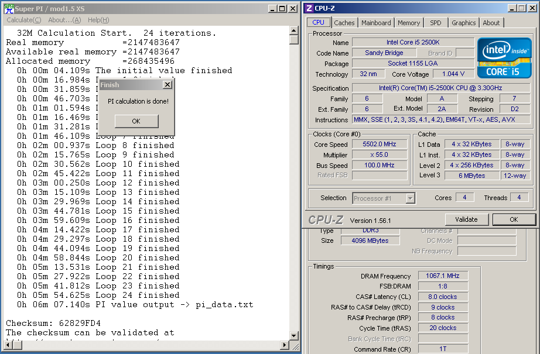Click the Intel Core i5 logo badge
The height and width of the screenshot is (354, 540).
pyautogui.click(x=504, y=58)
